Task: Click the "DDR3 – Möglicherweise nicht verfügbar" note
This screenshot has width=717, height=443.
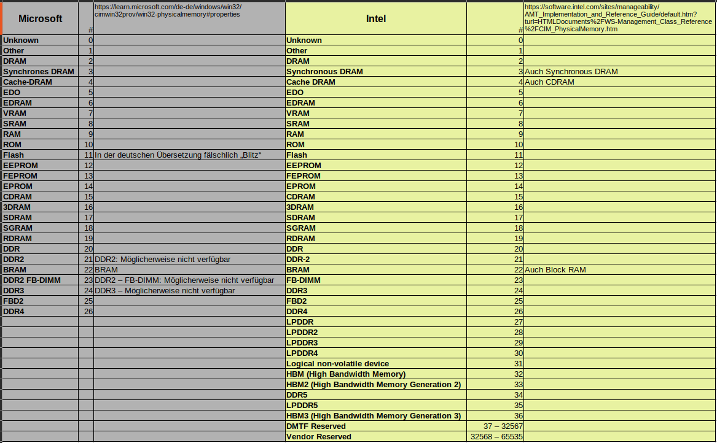Action: [165, 291]
